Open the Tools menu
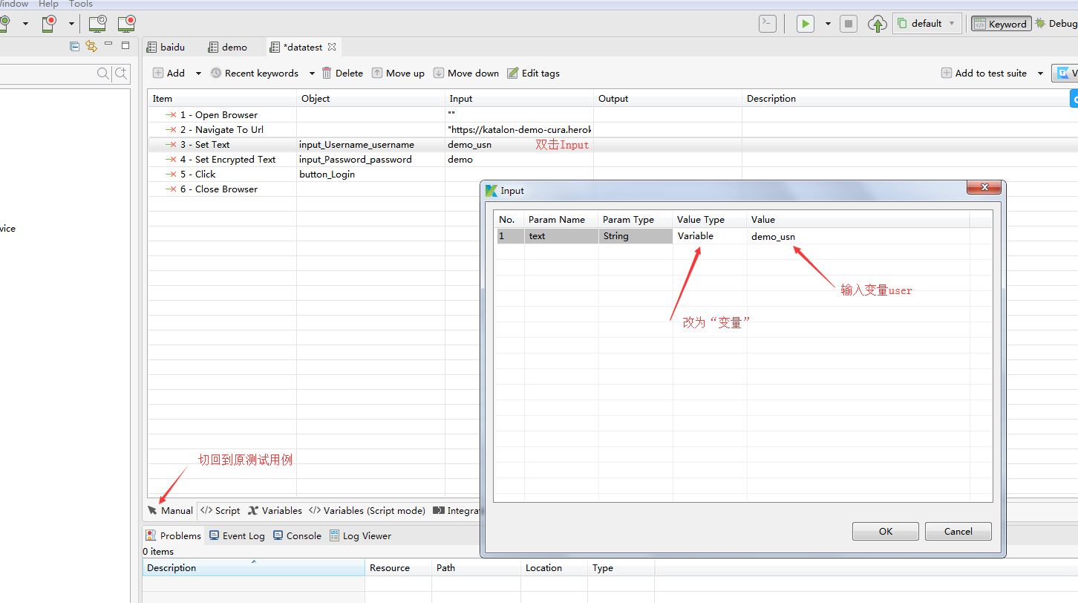1078x603 pixels. pos(81,4)
